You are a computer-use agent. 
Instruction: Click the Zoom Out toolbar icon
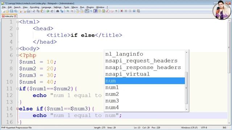(72, 11)
